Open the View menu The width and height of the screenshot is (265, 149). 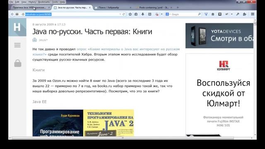24,2
